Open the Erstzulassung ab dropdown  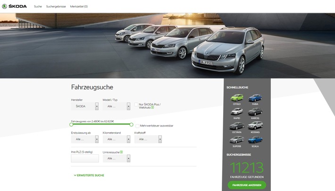coord(85,139)
